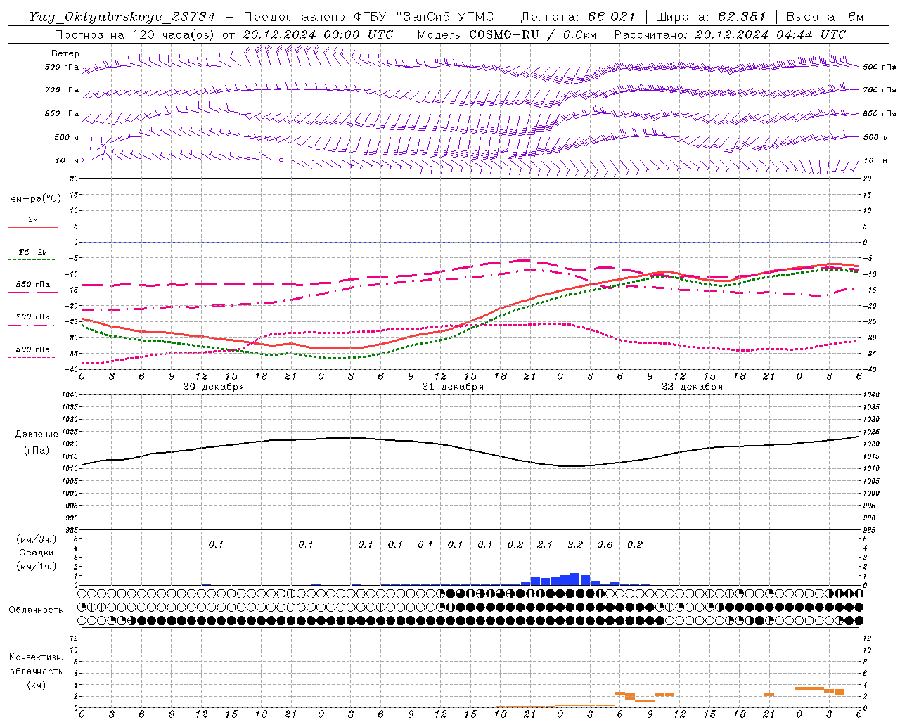Click the 3.2 precipitation total value
This screenshot has width=900, height=720.
[x=575, y=544]
